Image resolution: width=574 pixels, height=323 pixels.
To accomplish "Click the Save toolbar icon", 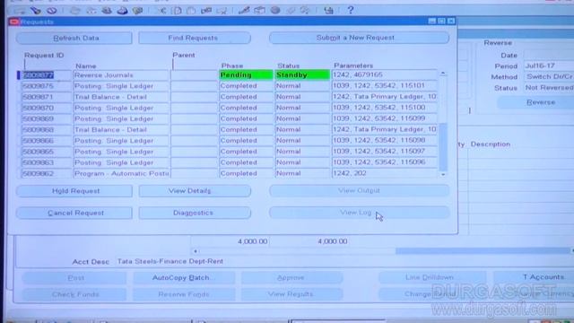I will click(x=75, y=10).
